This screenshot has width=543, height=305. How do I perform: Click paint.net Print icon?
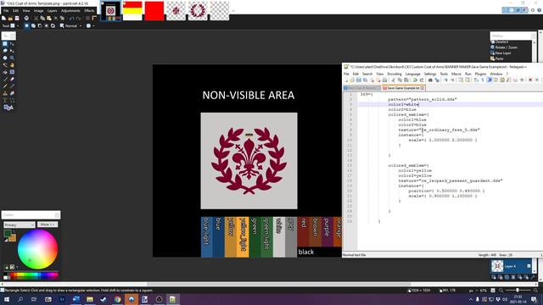pos(26,18)
